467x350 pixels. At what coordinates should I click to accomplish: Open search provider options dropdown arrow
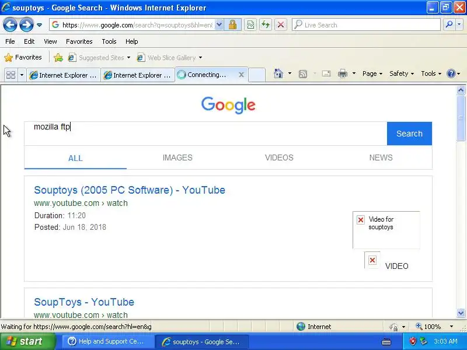459,24
